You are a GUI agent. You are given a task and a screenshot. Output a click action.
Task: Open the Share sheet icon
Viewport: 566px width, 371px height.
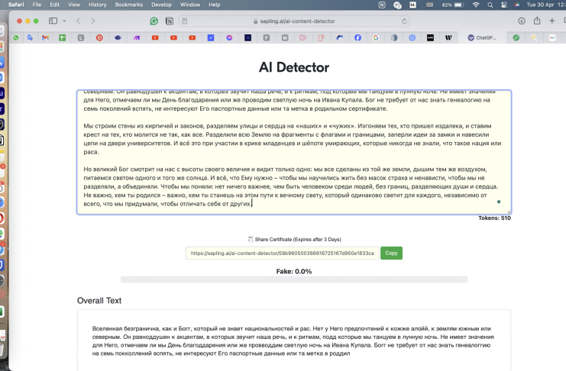tap(537, 21)
